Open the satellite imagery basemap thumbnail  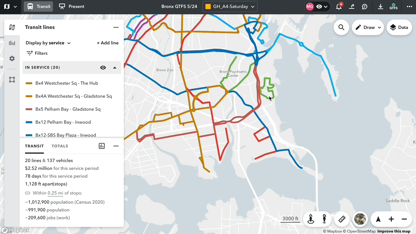tap(360, 219)
